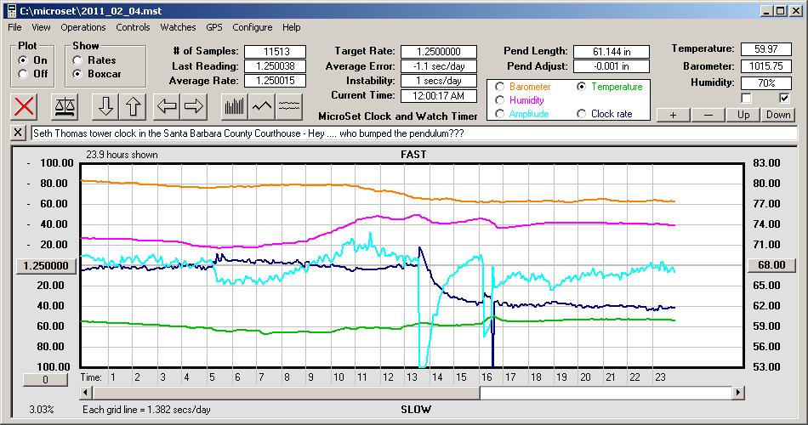Select the Temperature trace radio button
The image size is (808, 425).
coord(581,87)
